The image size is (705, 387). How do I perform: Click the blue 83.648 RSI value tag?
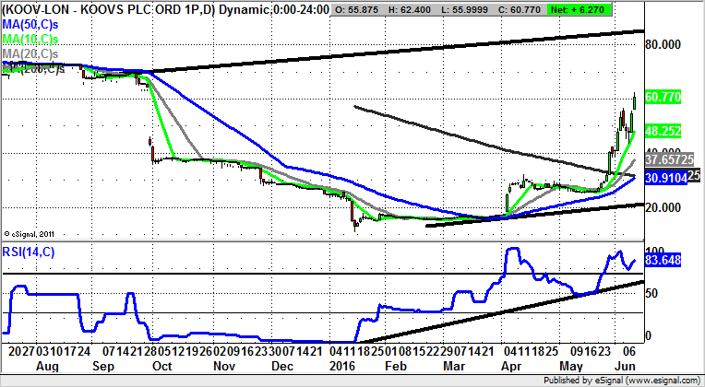click(663, 262)
